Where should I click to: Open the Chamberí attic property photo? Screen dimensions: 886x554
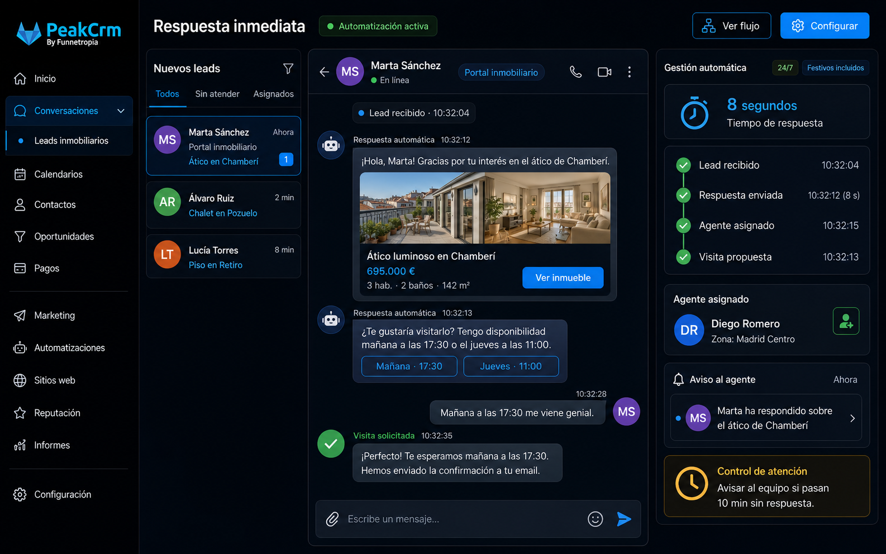tap(485, 208)
